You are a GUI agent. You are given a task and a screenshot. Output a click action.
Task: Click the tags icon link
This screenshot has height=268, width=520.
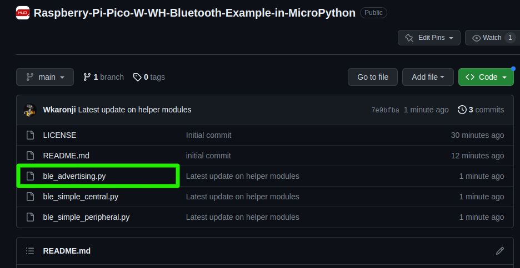tap(137, 77)
